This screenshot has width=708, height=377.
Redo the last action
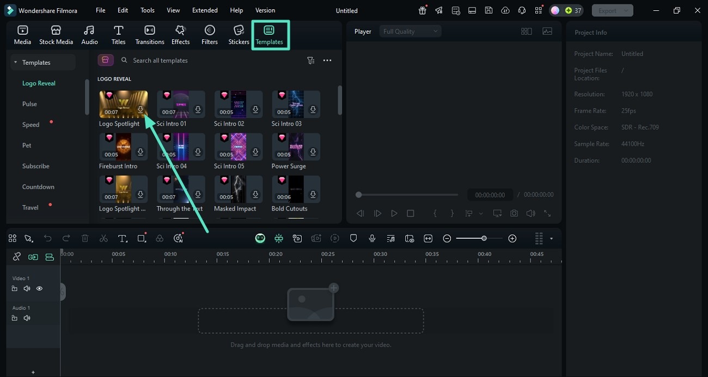pos(66,238)
